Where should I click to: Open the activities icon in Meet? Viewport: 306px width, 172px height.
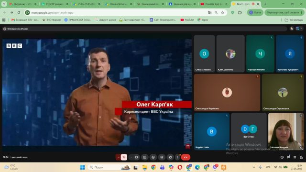pos(295,157)
